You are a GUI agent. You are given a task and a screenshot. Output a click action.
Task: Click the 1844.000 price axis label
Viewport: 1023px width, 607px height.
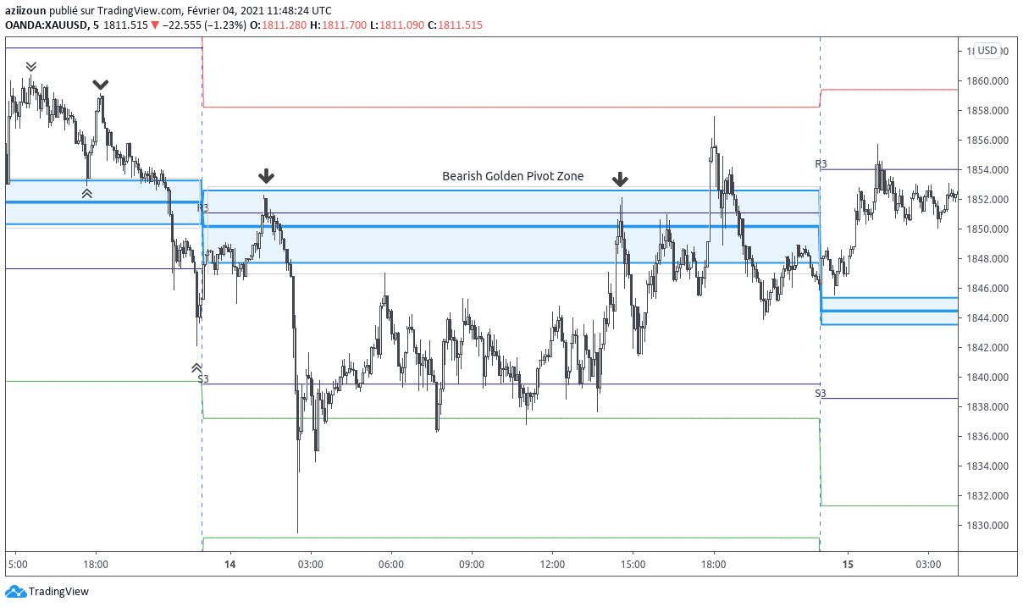pos(987,318)
